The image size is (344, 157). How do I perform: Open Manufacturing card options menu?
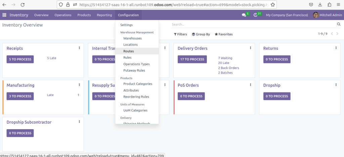pos(79,85)
